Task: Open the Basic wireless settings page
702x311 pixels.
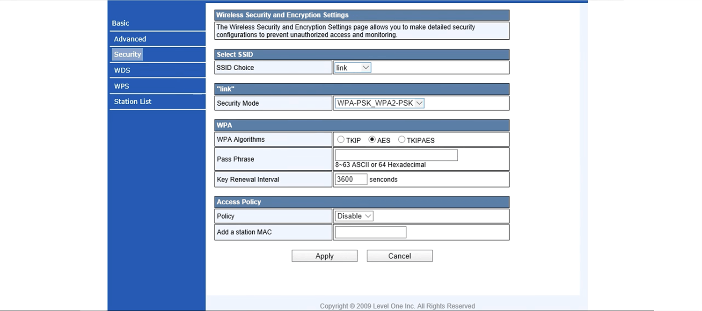Action: pos(121,23)
